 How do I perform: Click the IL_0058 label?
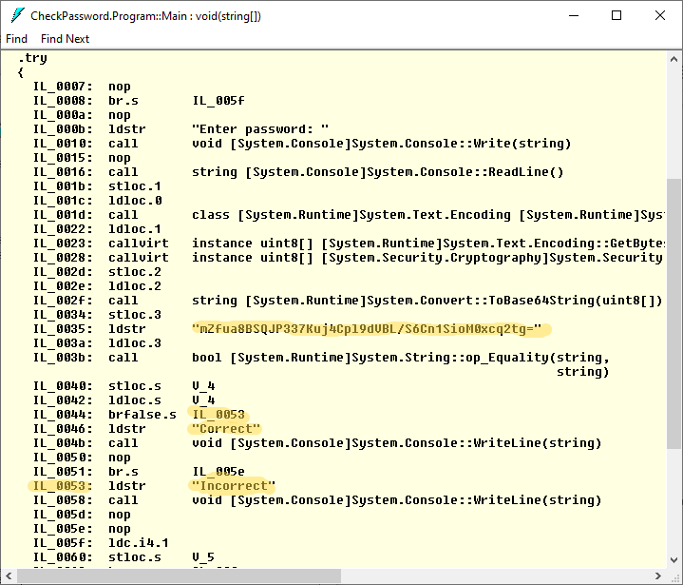click(63, 500)
